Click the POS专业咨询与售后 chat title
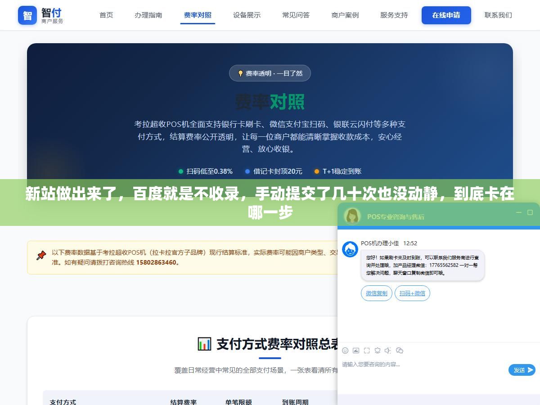Viewport: 540px width, 405px height. click(x=396, y=216)
